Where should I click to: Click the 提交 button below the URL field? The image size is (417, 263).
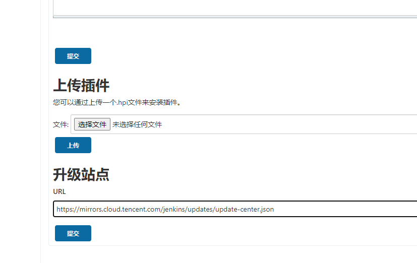click(73, 233)
